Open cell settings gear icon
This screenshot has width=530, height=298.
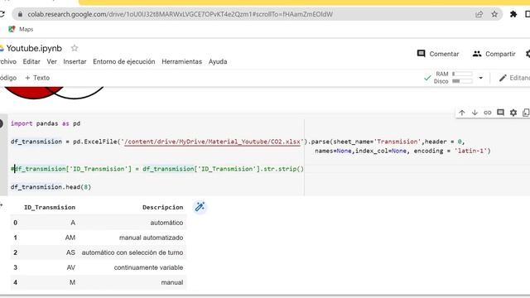(513, 113)
